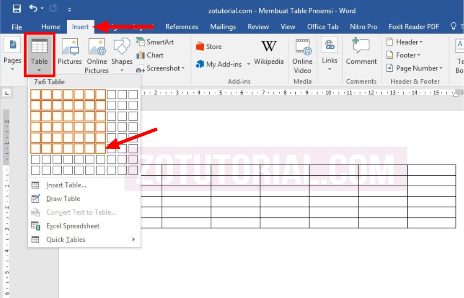Viewport: 464px width, 298px height.
Task: Open the Review tab
Action: 258,27
